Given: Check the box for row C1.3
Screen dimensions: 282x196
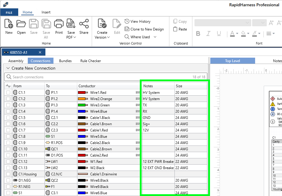Looking at the screenshot, I should coord(8,105).
